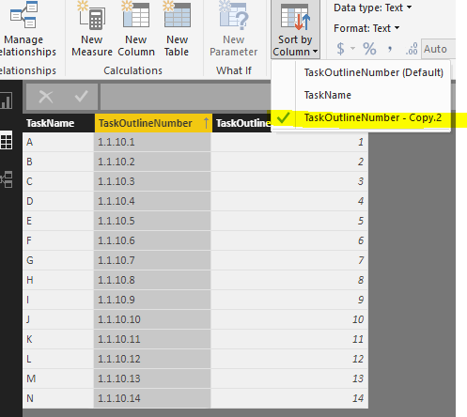467x417 pixels.
Task: Click the Auto decimal places field
Action: 438,49
